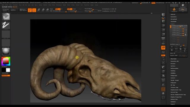The image size is (190, 107).
Task: Toggle the orange Xyz rotation button
Action: pyautogui.click(x=163, y=55)
